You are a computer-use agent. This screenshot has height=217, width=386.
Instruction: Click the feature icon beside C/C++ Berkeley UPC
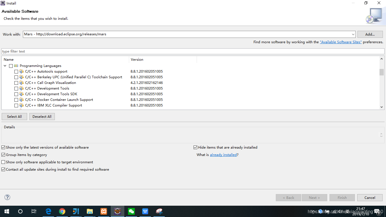(21, 77)
